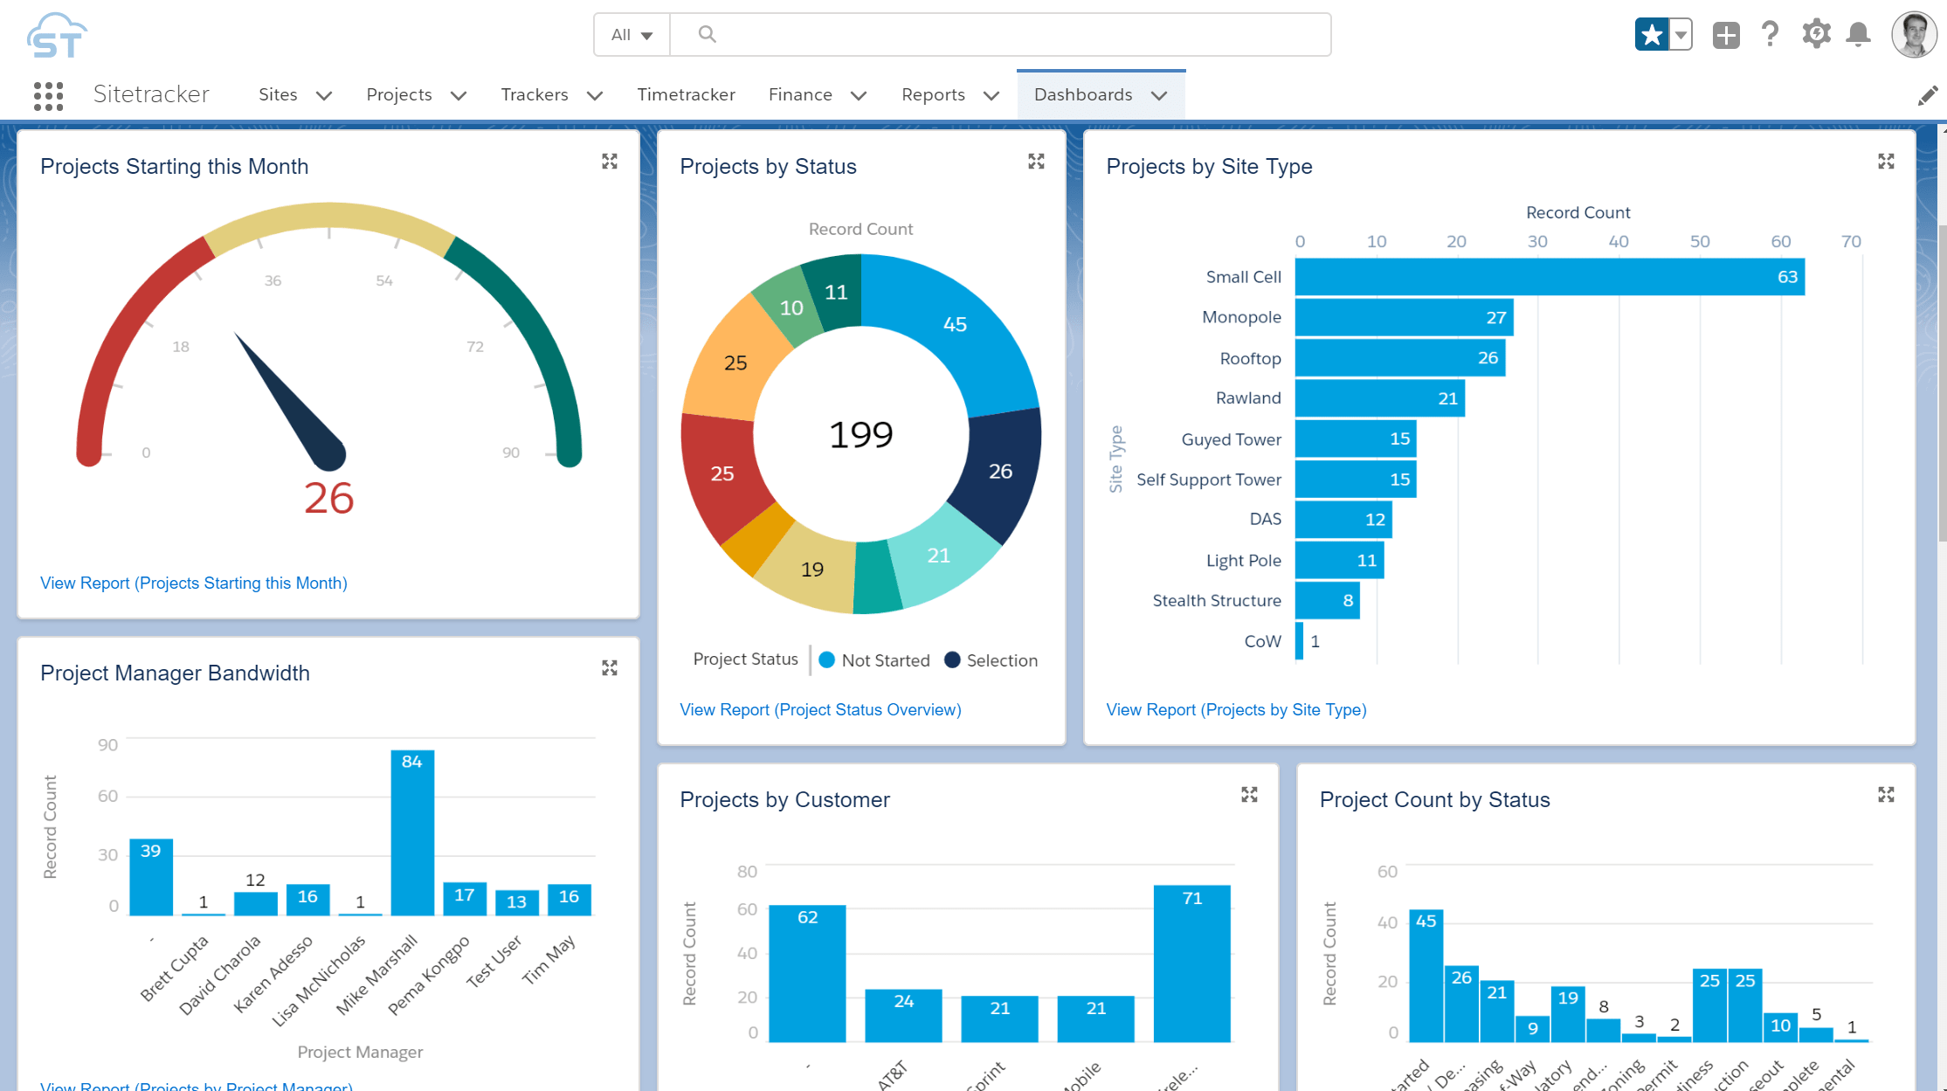Open the All search scope dropdown
Screen dimensions: 1947x1091
pos(631,34)
